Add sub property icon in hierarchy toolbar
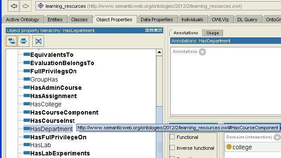This screenshot has height=158, width=281. 11,41
